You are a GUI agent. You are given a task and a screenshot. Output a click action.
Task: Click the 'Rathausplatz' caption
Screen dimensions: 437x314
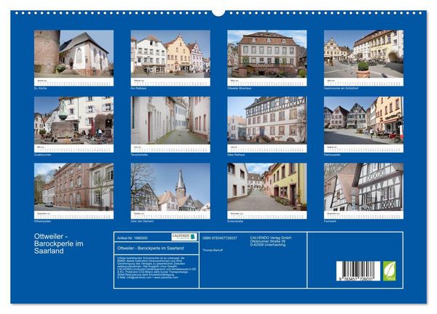pos(332,155)
